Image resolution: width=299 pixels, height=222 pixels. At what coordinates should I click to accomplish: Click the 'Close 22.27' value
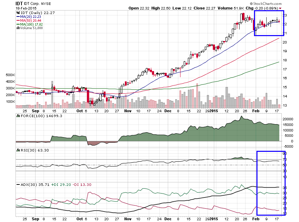[x=204, y=8]
